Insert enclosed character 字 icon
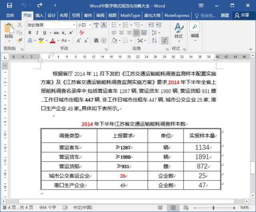The image size is (256, 212). click(x=104, y=40)
